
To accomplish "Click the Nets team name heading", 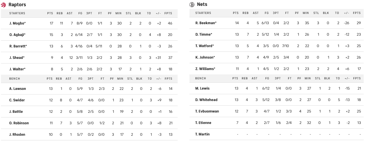I will (x=202, y=4).
